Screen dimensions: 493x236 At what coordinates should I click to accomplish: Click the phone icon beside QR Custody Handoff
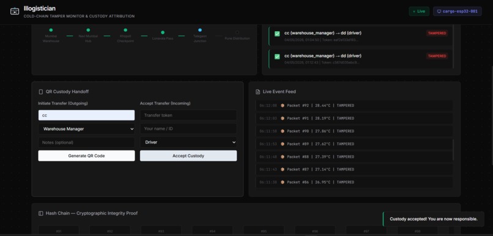[40, 92]
